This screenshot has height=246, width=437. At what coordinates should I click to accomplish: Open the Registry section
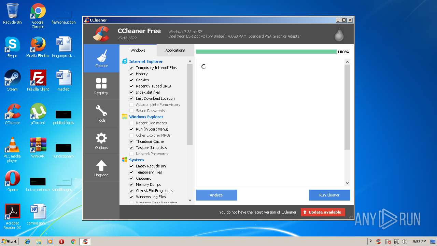pos(101,86)
